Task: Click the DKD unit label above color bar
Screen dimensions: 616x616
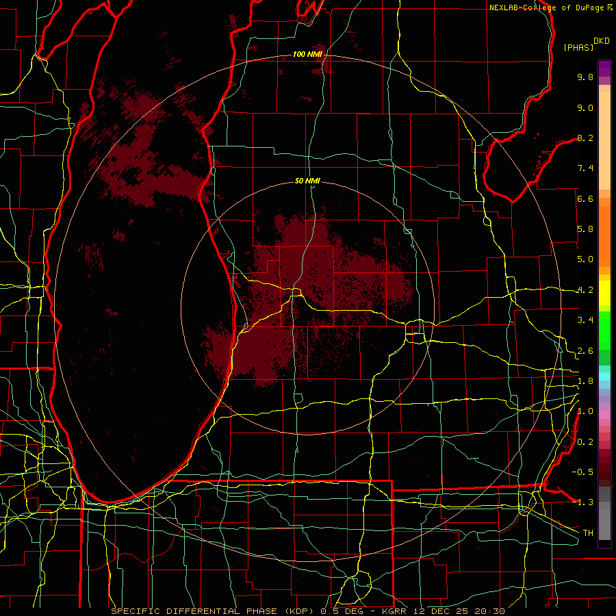Action: (602, 41)
